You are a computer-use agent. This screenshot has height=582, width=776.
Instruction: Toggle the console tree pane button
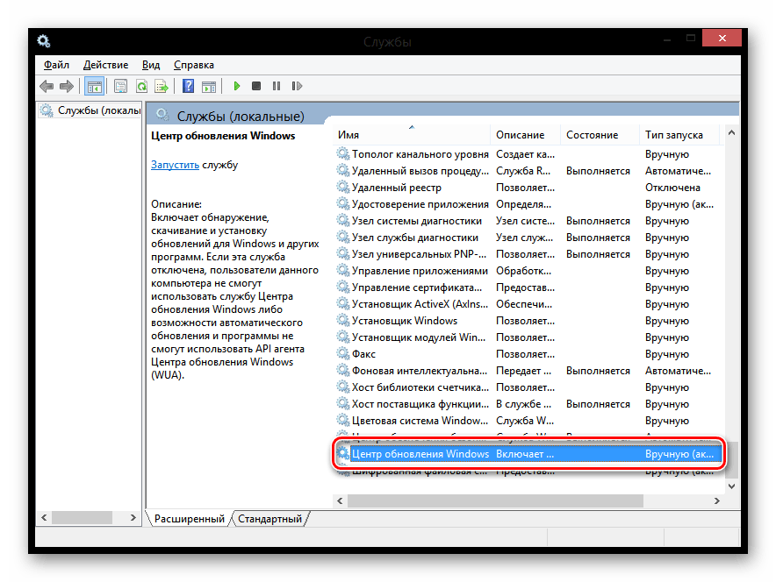[94, 86]
